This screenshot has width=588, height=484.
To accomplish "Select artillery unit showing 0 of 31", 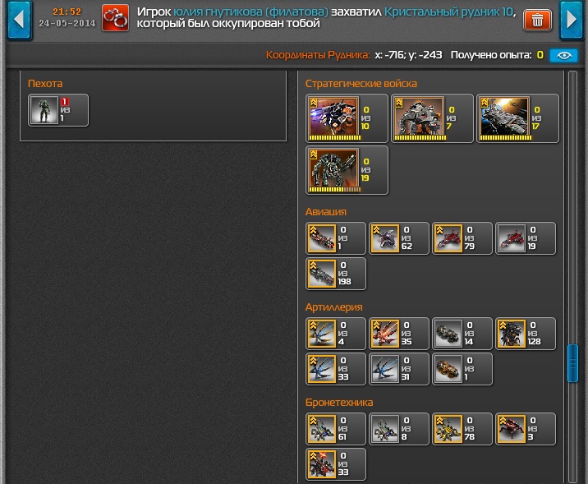I will 399,369.
